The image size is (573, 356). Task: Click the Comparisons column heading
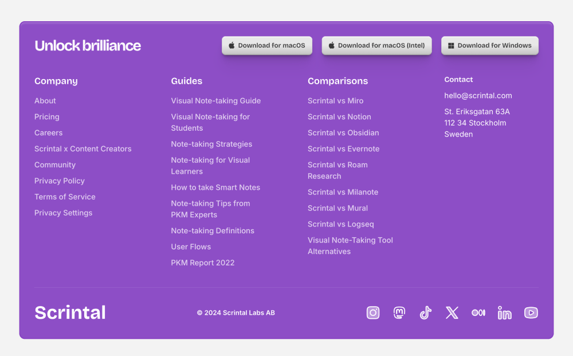click(x=337, y=81)
